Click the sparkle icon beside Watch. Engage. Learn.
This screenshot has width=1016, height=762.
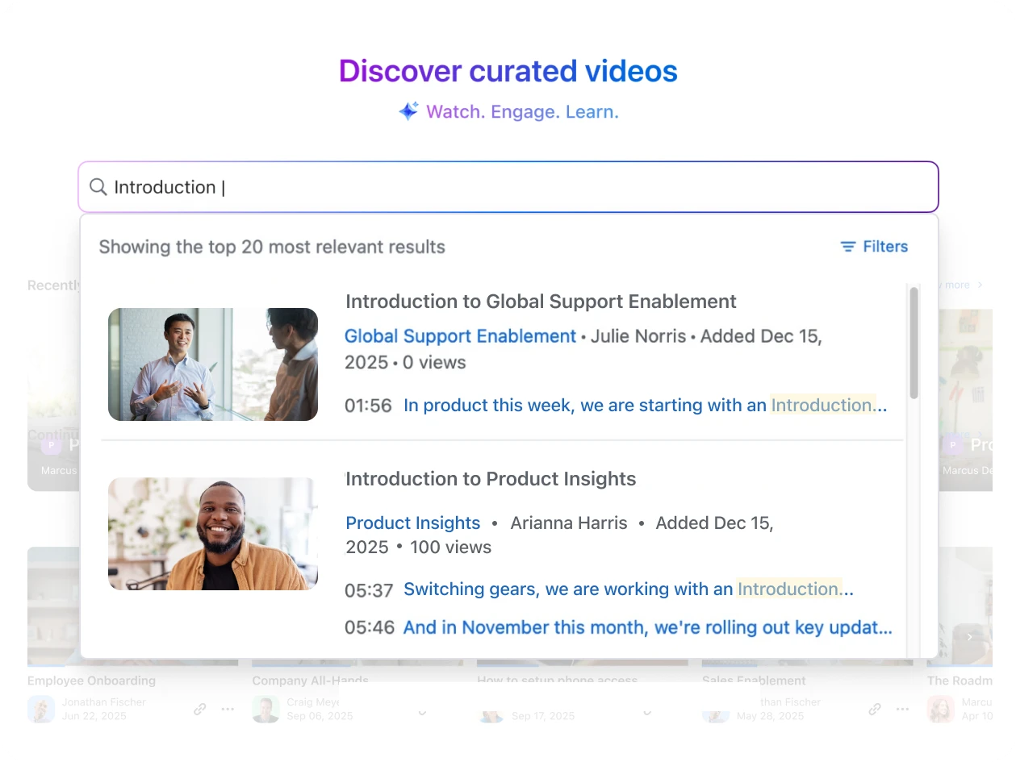pyautogui.click(x=407, y=110)
